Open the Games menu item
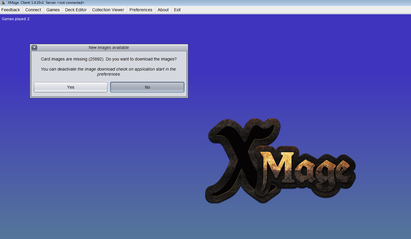Image resolution: width=411 pixels, height=239 pixels. tap(53, 10)
